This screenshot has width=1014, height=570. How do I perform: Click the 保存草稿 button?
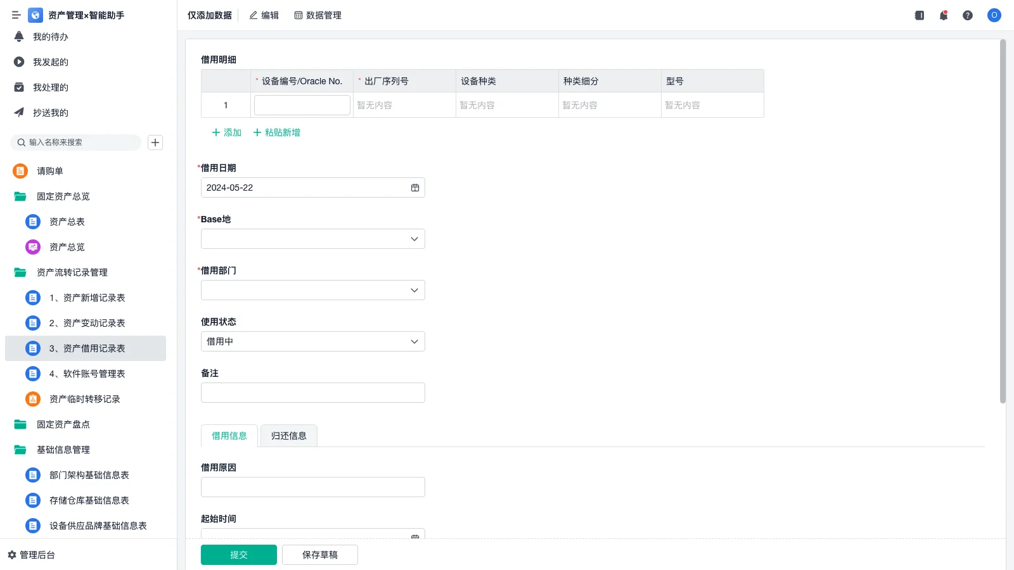point(320,555)
